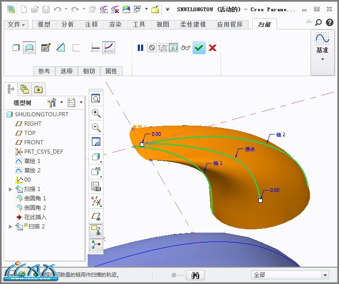Viewport: 339px width, 284px height.
Task: Open the search binoculars in status bar
Action: (195, 275)
